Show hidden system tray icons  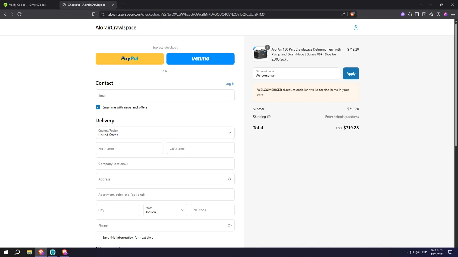(x=406, y=252)
